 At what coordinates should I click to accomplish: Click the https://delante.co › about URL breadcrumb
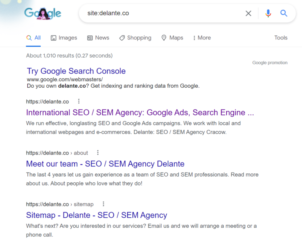57,153
